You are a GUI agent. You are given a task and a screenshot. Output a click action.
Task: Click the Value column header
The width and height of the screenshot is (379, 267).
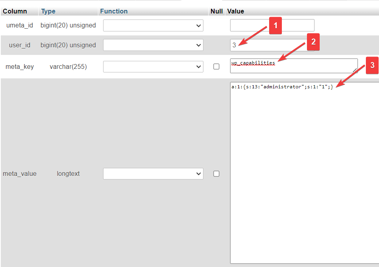point(235,11)
